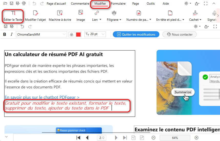220x141 pixels.
Task: Click the page number field showing 2/2
Action: (102, 138)
